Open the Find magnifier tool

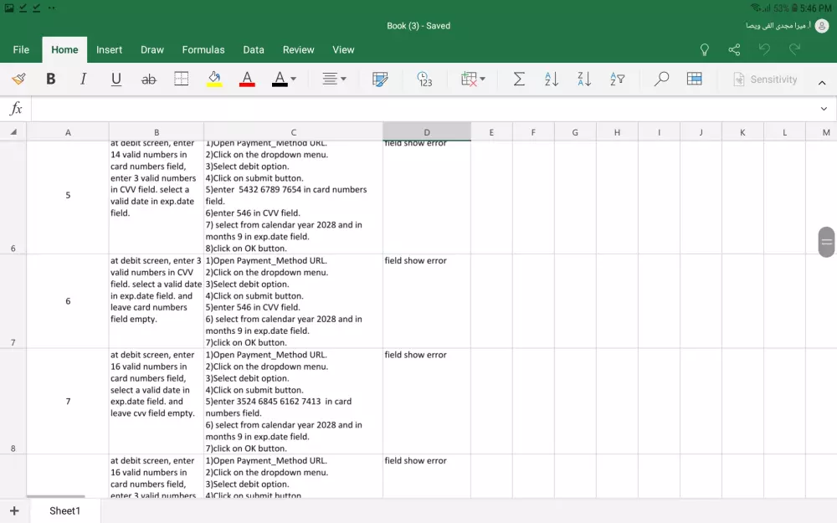[x=661, y=79]
